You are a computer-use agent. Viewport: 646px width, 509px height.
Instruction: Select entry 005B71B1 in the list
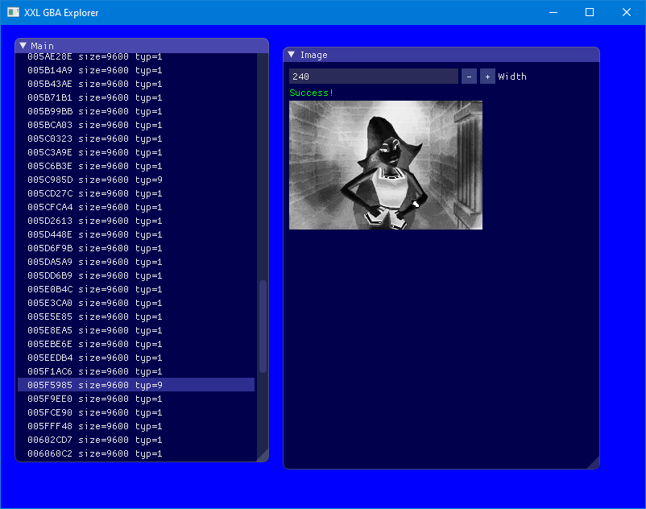tap(136, 97)
